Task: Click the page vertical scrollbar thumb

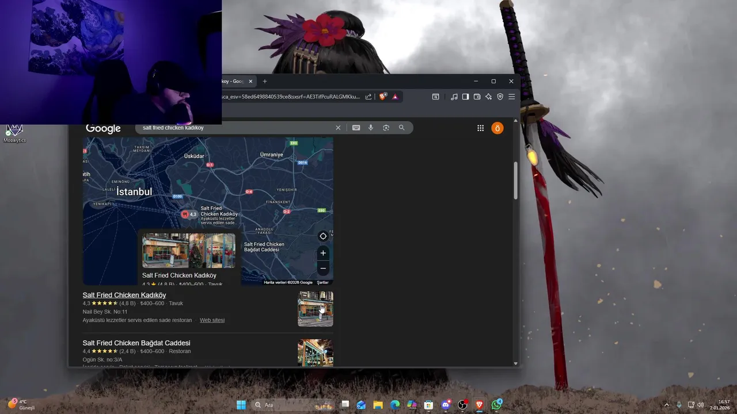Action: click(x=515, y=181)
